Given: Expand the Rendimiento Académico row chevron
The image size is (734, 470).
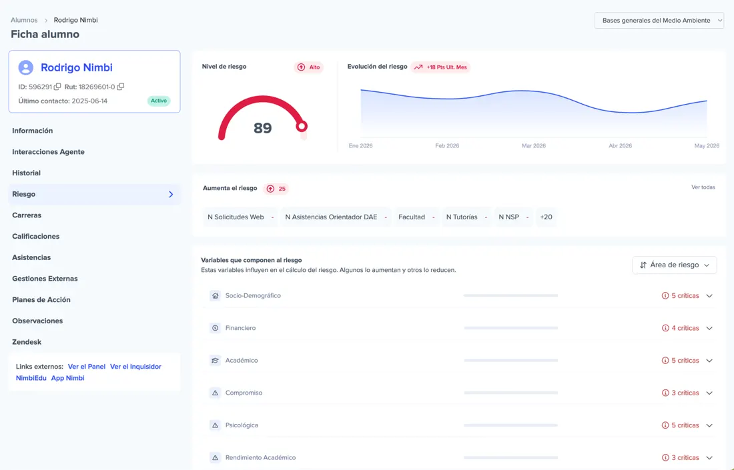Looking at the screenshot, I should click(x=710, y=457).
